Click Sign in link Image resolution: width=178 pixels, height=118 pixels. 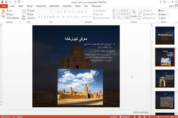(171, 6)
